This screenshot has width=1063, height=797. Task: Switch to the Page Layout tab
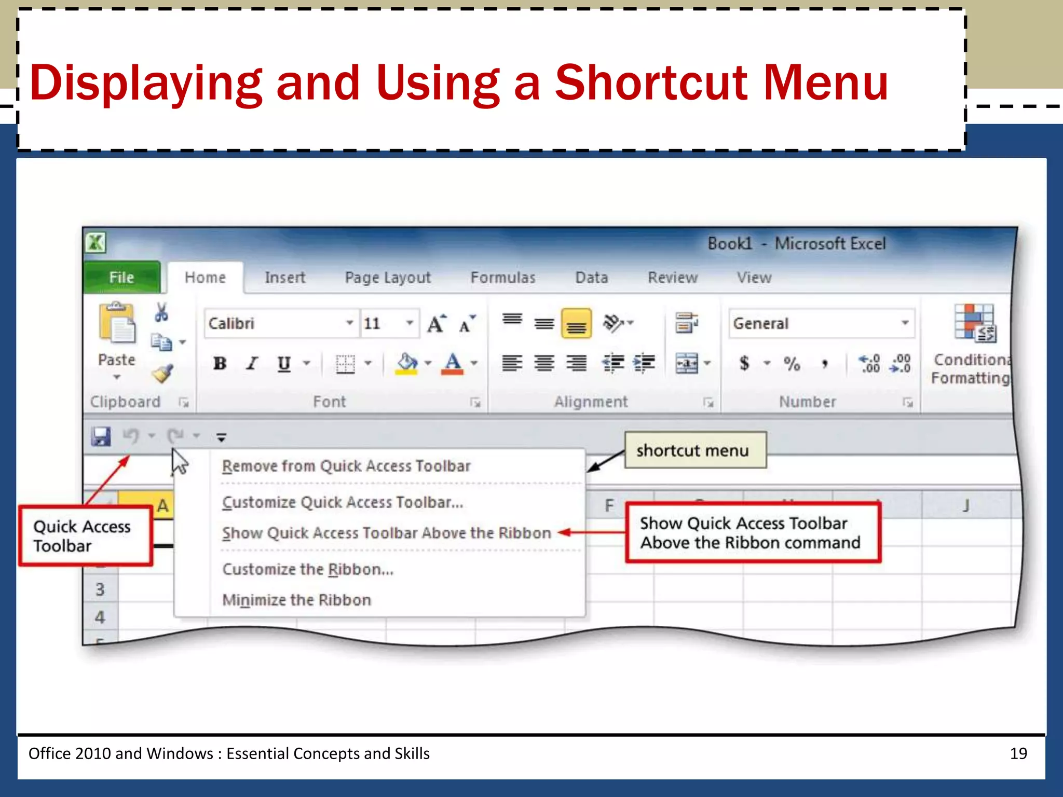tap(388, 278)
